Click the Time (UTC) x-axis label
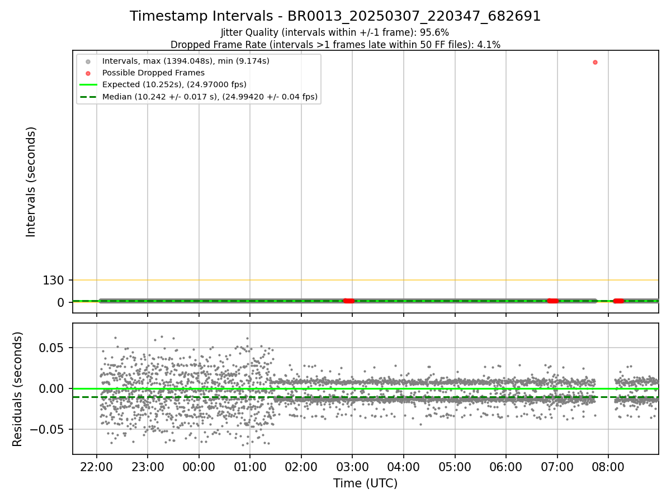Viewport: 671px width, 503px height. (365, 483)
